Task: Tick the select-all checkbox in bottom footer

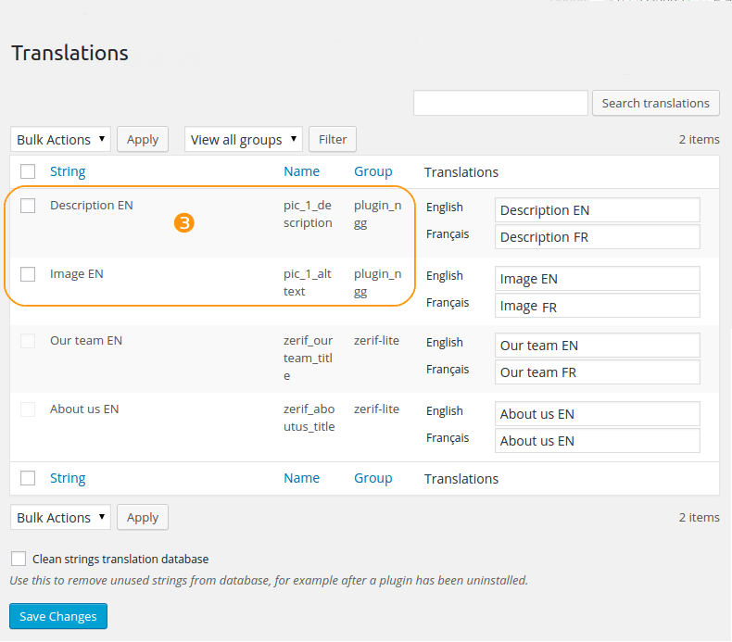Action: (x=28, y=478)
